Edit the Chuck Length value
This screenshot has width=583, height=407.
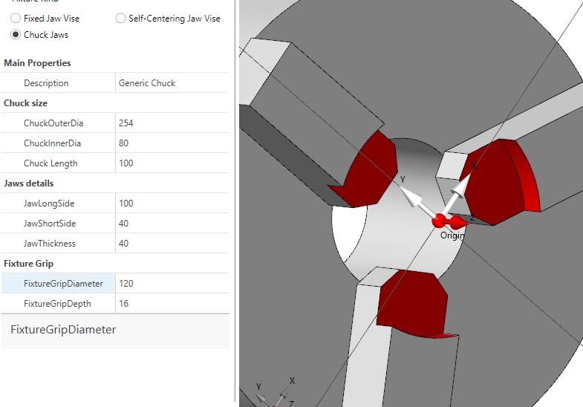(172, 163)
